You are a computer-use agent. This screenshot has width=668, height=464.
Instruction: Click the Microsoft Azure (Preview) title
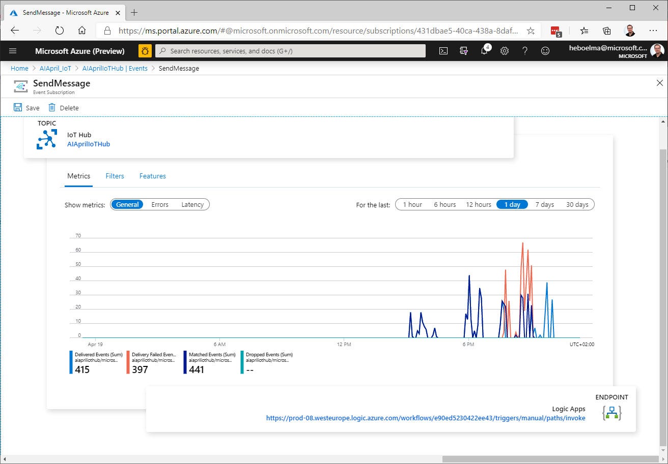click(80, 51)
